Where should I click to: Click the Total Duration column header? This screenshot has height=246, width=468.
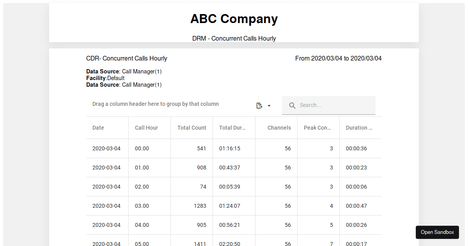click(x=234, y=128)
